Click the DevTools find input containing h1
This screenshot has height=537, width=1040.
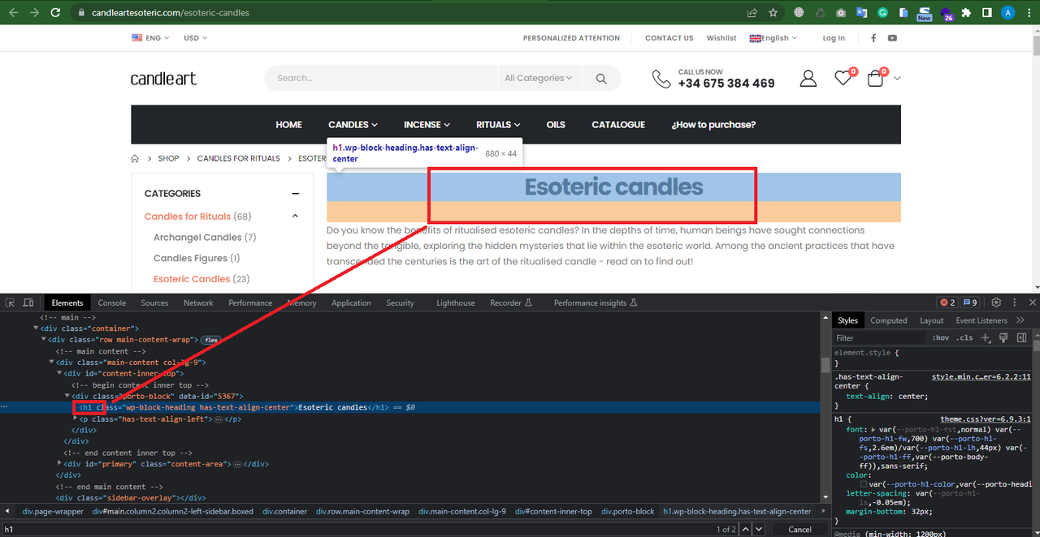[x=356, y=529]
